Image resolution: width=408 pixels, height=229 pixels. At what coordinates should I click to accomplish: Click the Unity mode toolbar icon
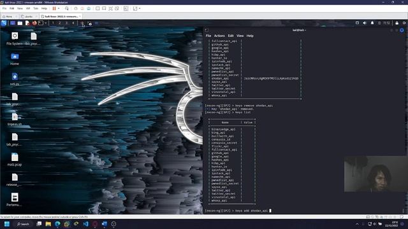pyautogui.click(x=117, y=8)
